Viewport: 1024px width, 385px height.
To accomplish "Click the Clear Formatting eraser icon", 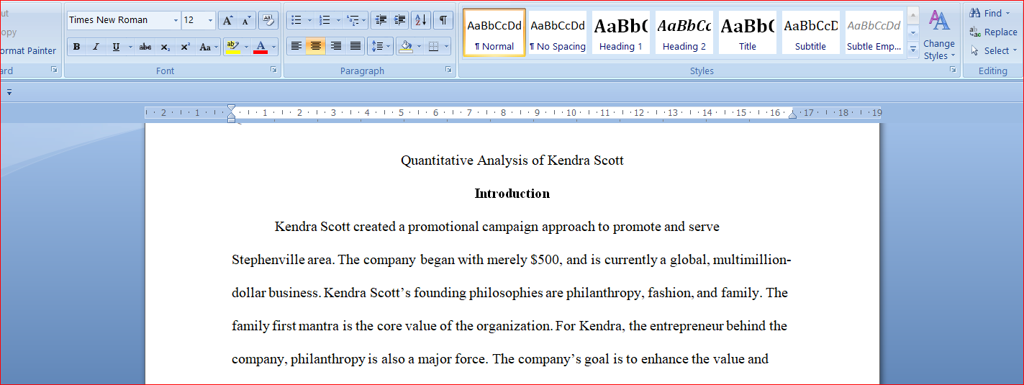I will [x=268, y=20].
